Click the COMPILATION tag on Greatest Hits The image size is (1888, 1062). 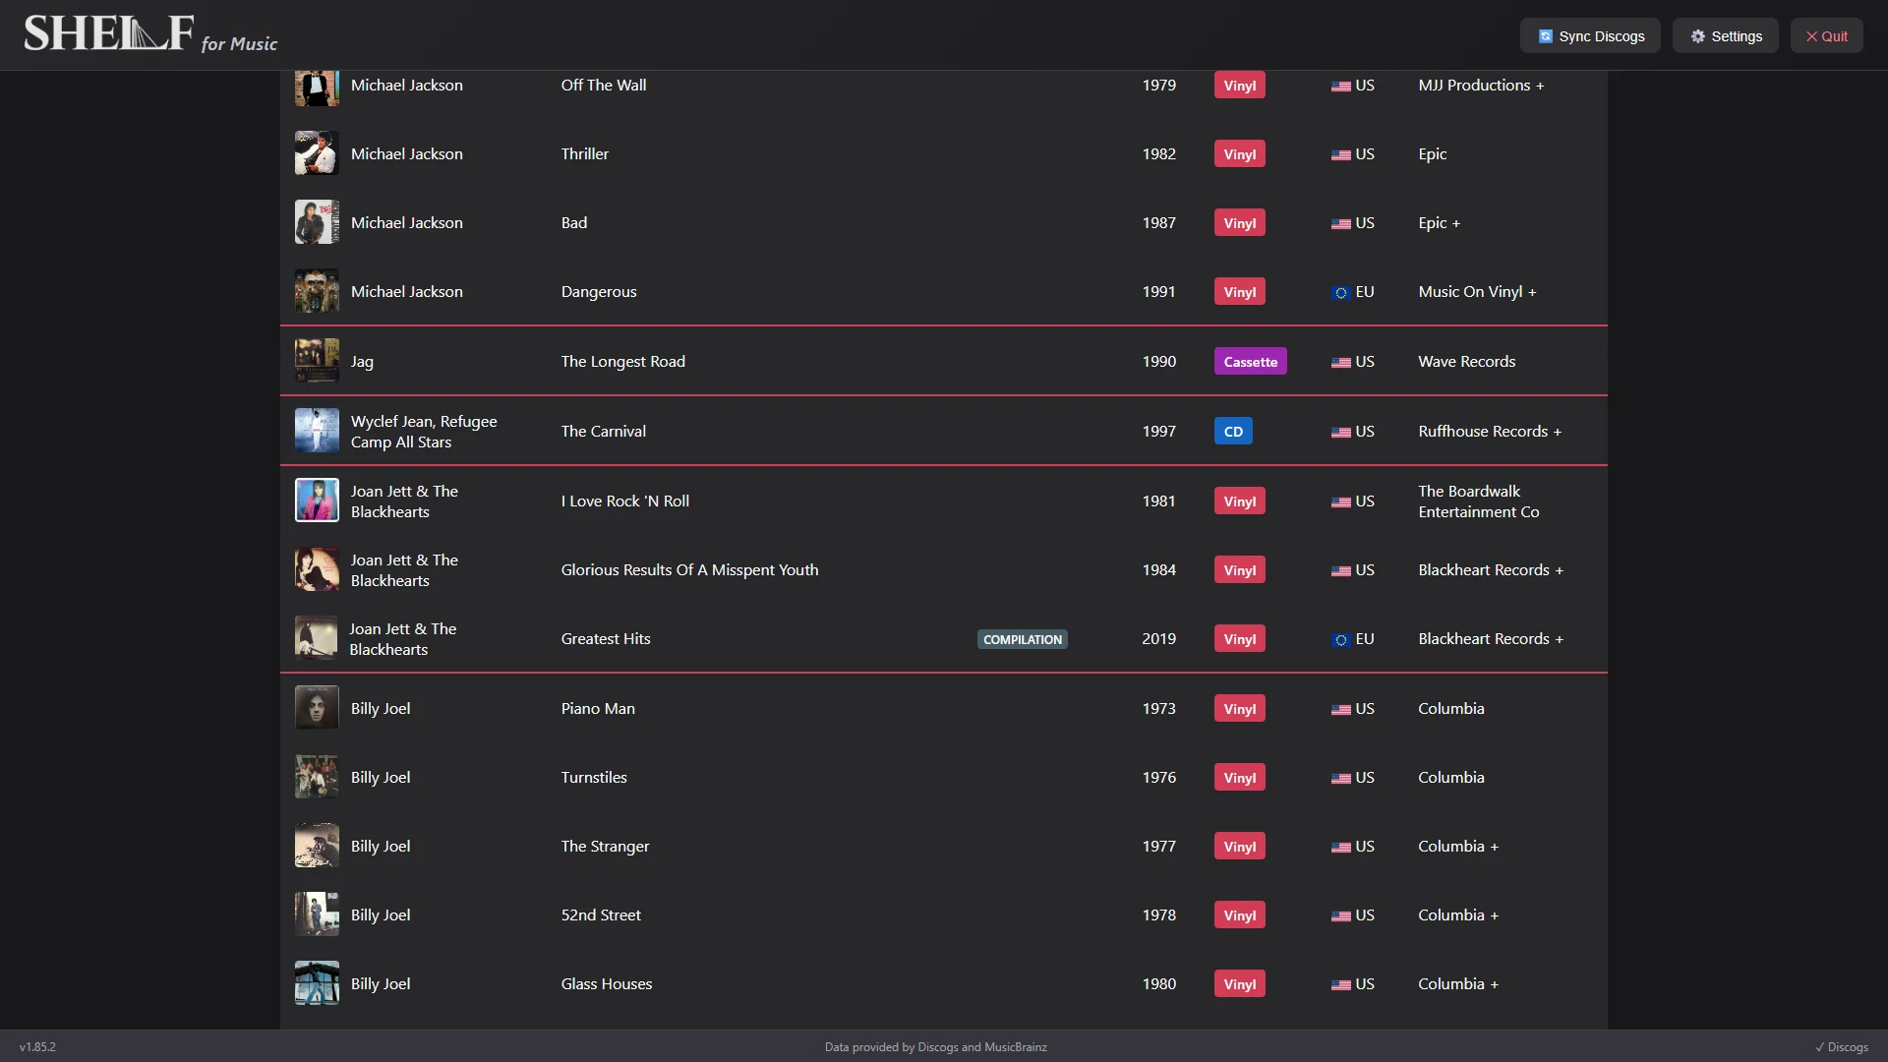point(1023,639)
